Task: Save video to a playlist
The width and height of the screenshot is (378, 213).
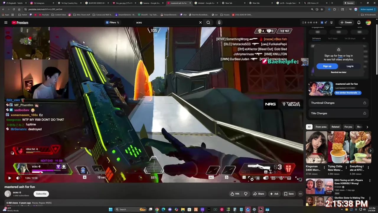Action: coord(289,194)
